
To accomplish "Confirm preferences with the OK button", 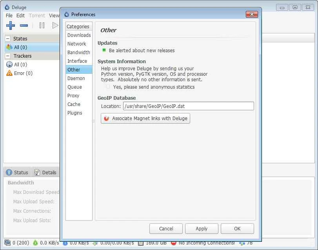I will click(x=237, y=229).
